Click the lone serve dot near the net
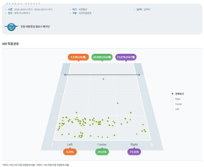The image size is (204, 167). 103,79
